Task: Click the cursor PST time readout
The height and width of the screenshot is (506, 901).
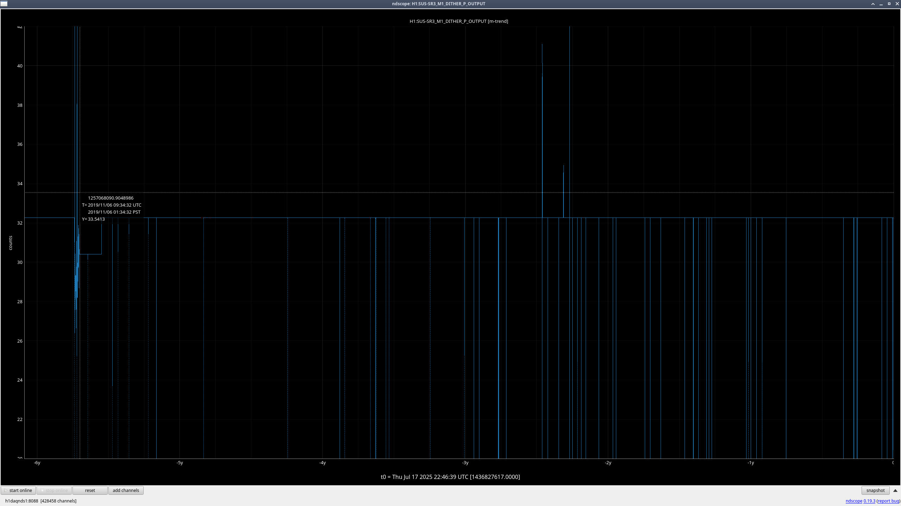Action: coord(114,212)
